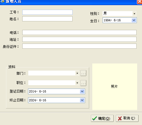The image size is (142, 125).
Task: Open the 部门 browse (...) button
Action: click(x=83, y=73)
